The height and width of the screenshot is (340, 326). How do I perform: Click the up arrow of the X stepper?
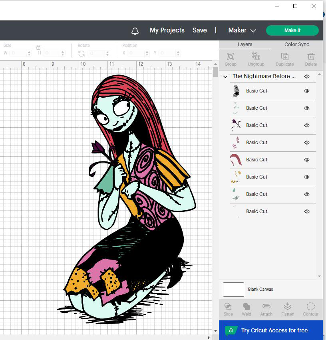147,52
